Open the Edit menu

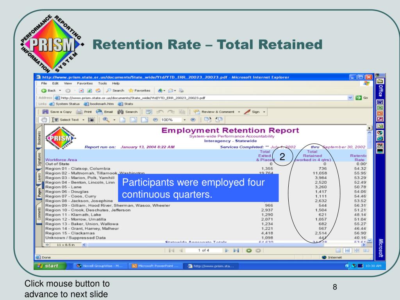(55, 84)
